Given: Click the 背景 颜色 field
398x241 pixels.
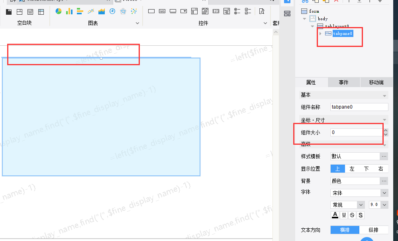Looking at the screenshot, I should pyautogui.click(x=355, y=181).
